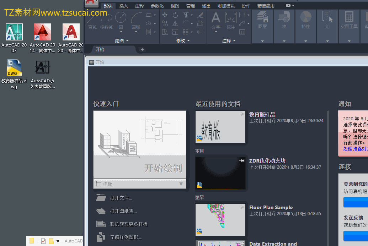
Task: Pick the Hatch tool in the Draw panel
Action: [x=148, y=32]
